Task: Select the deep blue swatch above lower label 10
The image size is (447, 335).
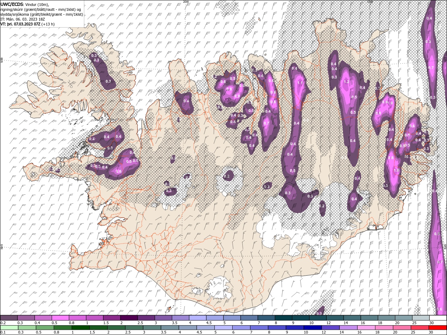Action: 313,328
